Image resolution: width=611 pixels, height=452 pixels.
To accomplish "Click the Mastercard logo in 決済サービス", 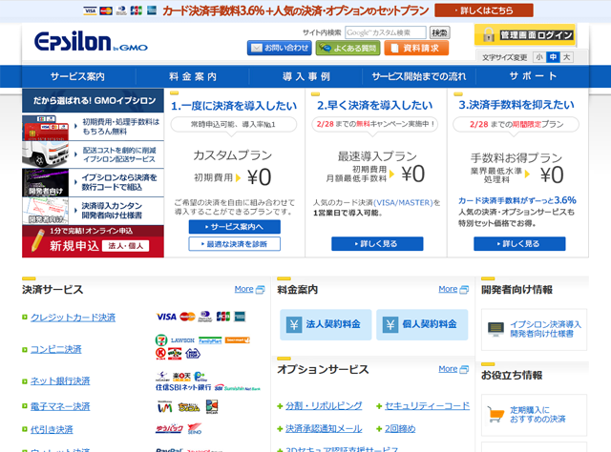I will tap(187, 317).
